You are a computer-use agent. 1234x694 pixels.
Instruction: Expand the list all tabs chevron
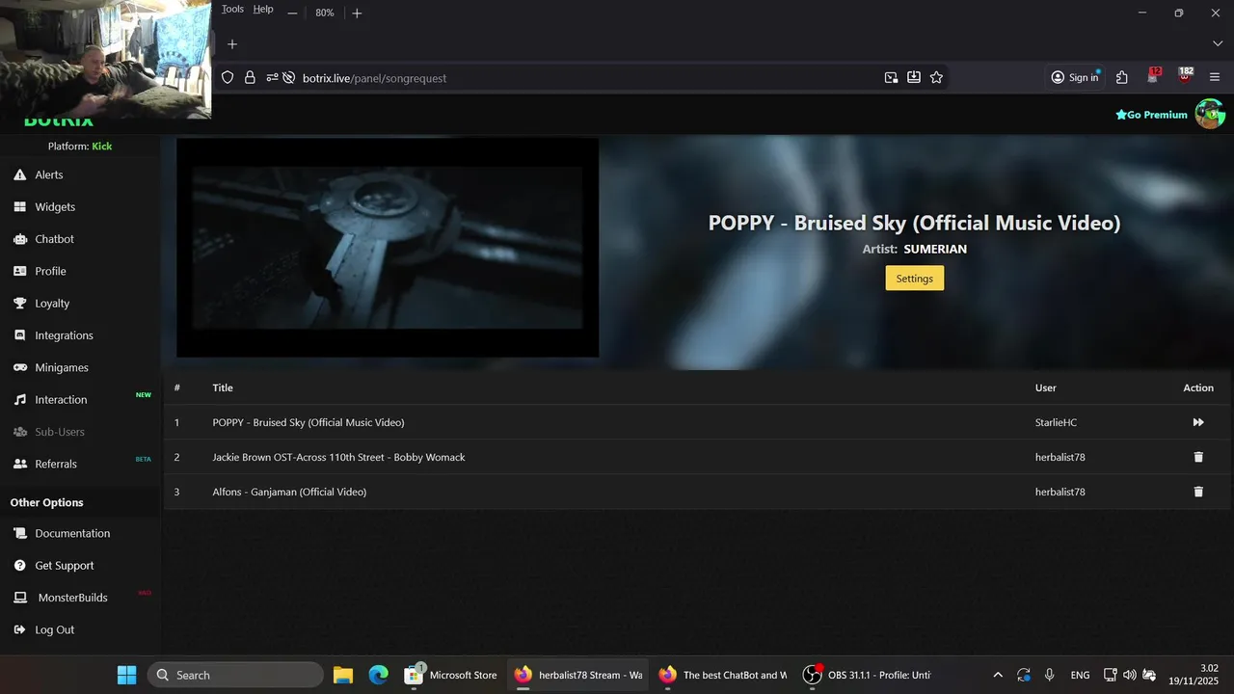1218,44
